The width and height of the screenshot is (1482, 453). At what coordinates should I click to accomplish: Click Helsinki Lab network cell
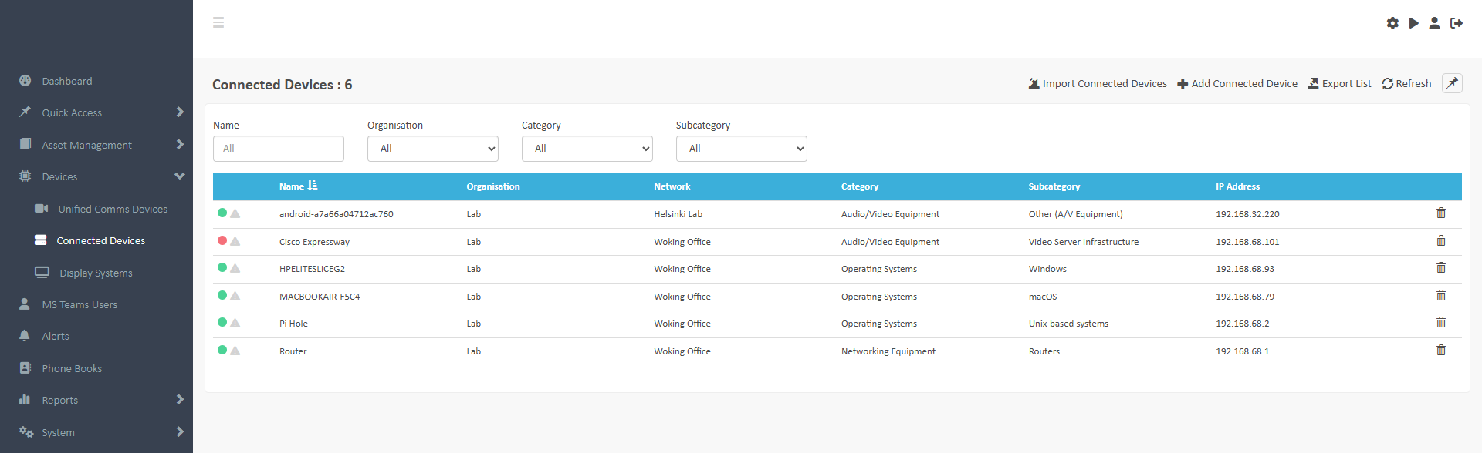coord(678,214)
